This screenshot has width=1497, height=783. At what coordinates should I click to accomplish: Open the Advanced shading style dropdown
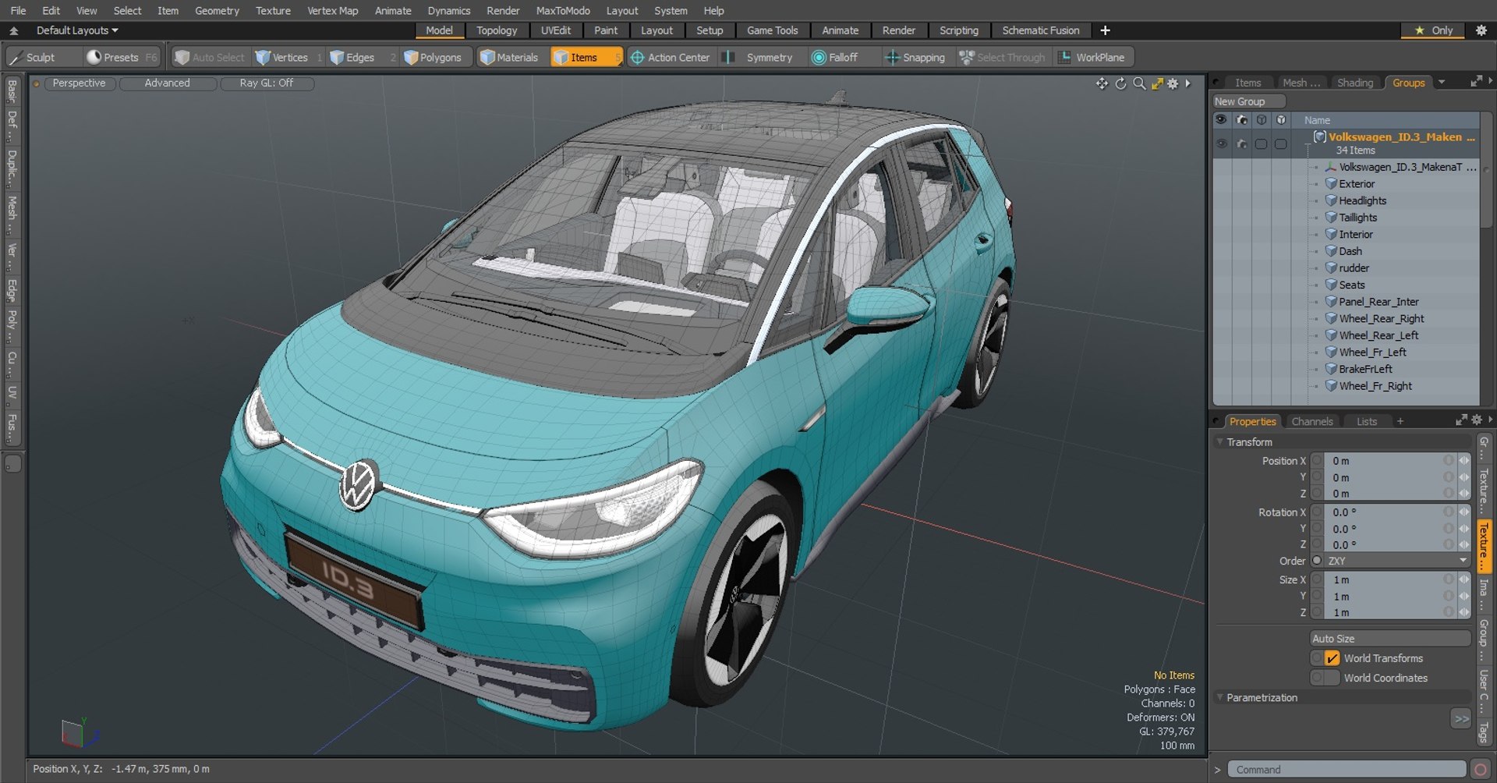(168, 83)
